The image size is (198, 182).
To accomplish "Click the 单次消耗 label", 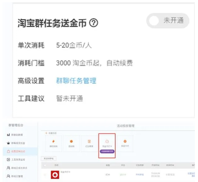I will 31,45.
